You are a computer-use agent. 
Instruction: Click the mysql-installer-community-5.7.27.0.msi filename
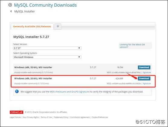click(31, 83)
